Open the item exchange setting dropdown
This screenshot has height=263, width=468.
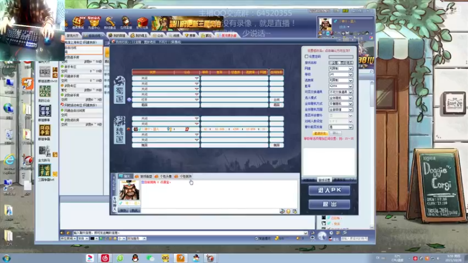pos(340,92)
